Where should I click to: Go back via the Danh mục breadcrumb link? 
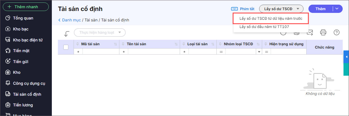tap(71, 20)
